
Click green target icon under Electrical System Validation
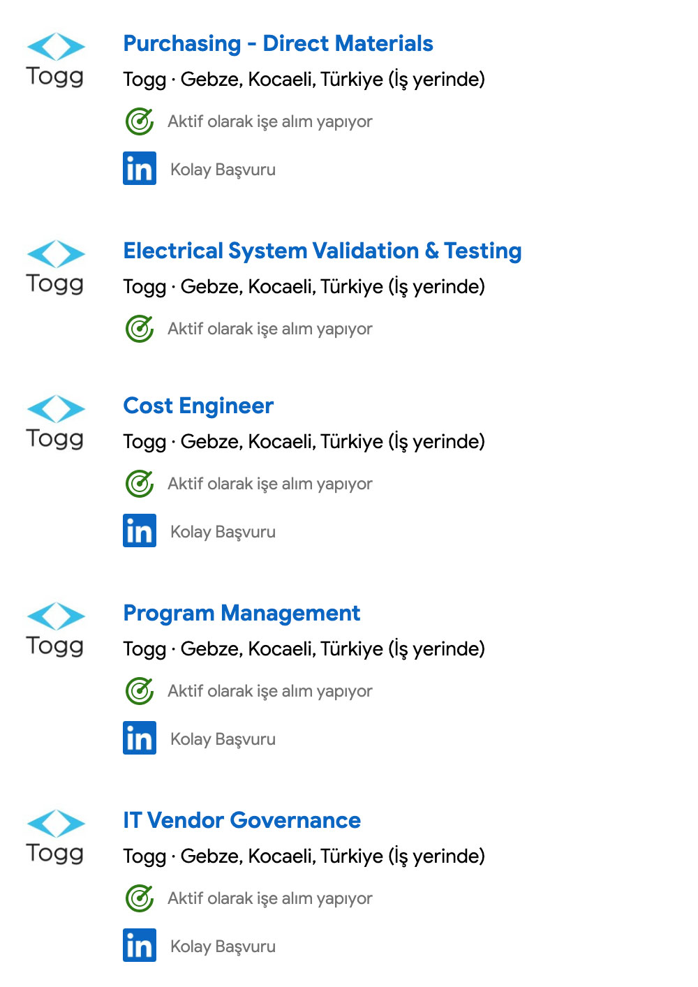click(140, 328)
